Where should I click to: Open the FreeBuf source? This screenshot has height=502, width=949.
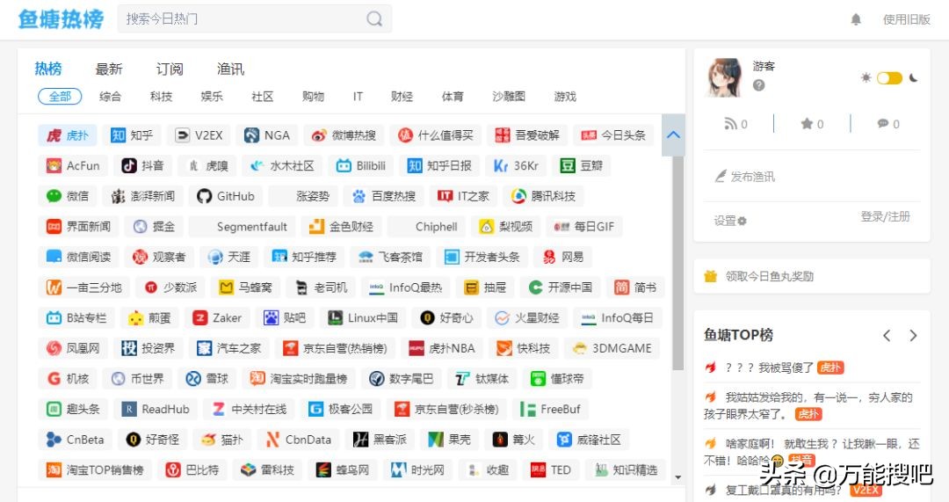550,410
